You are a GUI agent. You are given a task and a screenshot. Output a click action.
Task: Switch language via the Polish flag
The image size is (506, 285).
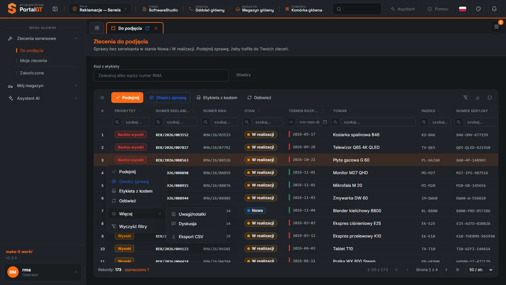tap(463, 9)
